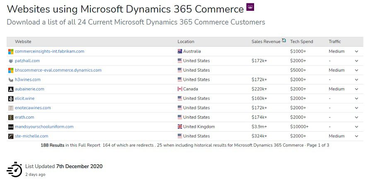Click the favicon beside bhscommerce-eval.commerce.dynamics.com

pos(11,70)
